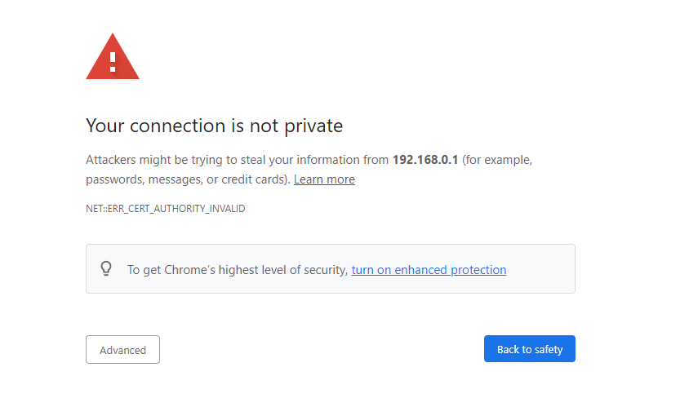Follow the turn on enhanced protection link
Screen dimensions: 689x407
point(429,270)
